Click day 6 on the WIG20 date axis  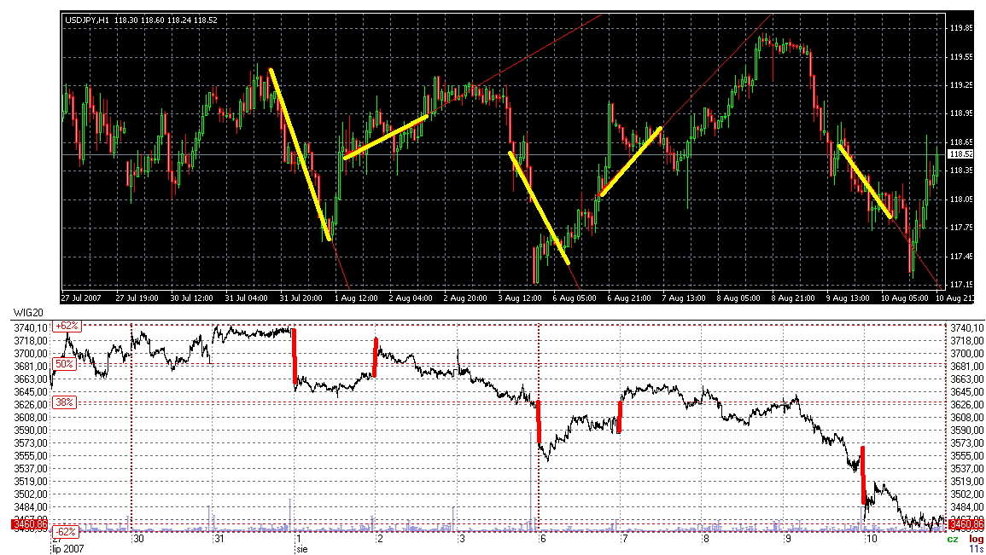tap(542, 539)
